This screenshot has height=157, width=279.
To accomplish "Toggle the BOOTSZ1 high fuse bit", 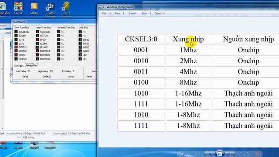I will [37, 51].
